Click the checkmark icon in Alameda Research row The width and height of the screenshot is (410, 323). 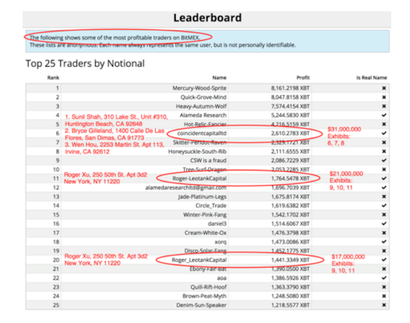tap(384, 115)
